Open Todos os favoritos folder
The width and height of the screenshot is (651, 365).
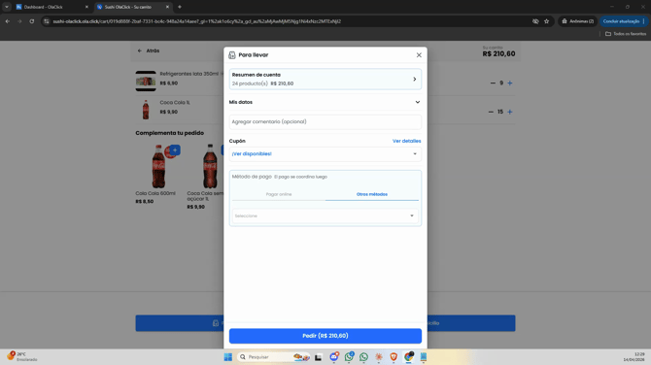[626, 34]
